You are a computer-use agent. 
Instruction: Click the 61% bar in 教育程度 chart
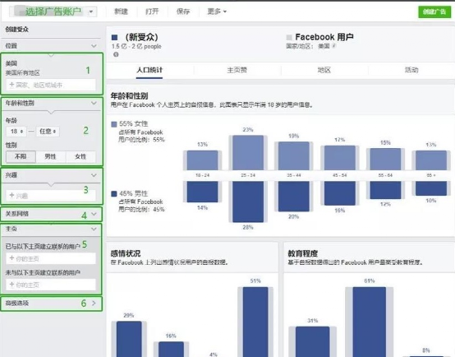pyautogui.click(x=370, y=322)
